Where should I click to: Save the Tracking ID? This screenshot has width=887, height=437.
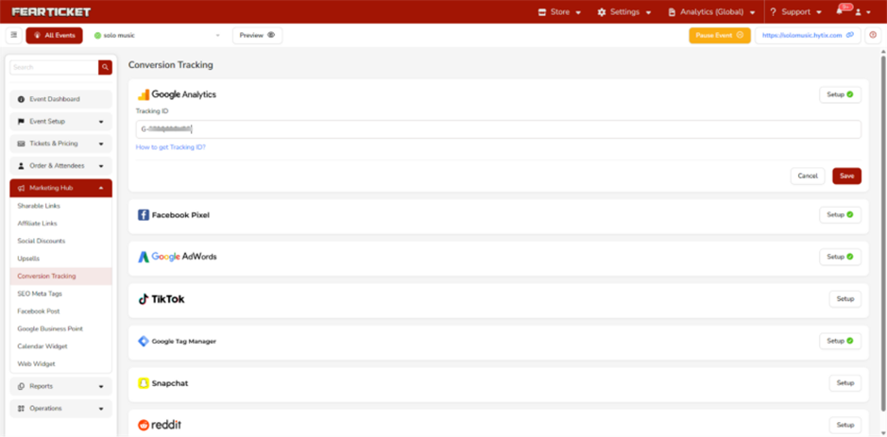coord(846,176)
